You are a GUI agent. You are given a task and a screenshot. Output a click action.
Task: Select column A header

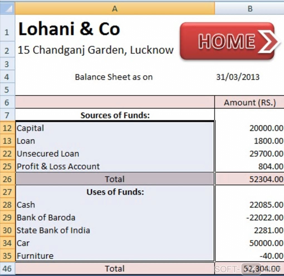click(x=115, y=9)
